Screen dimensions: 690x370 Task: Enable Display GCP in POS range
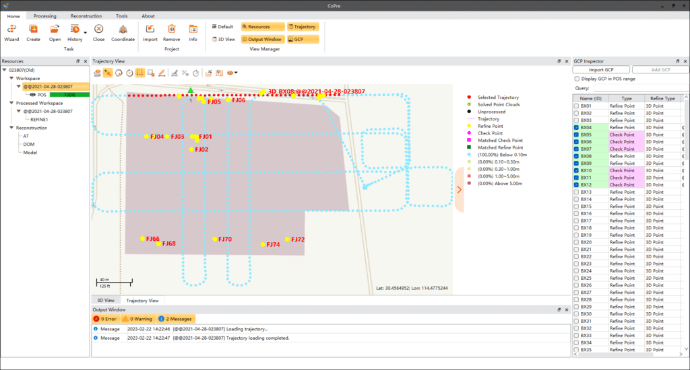click(576, 79)
